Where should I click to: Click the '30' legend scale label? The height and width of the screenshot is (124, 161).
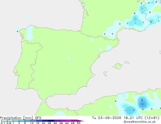[x=55, y=123]
